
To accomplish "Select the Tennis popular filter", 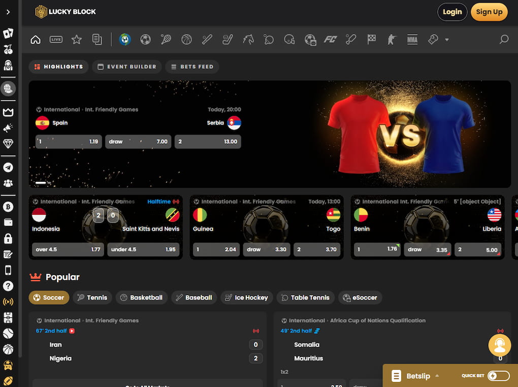I will 92,298.
